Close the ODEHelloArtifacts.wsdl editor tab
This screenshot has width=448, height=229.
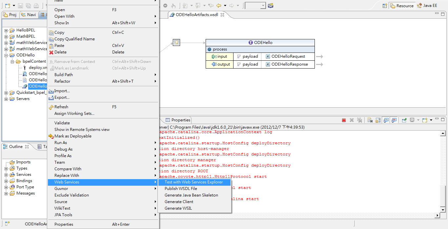pos(223,15)
